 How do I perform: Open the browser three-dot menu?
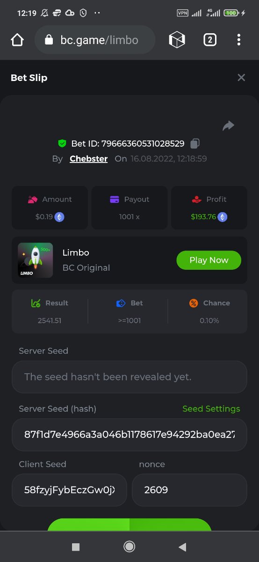click(239, 40)
